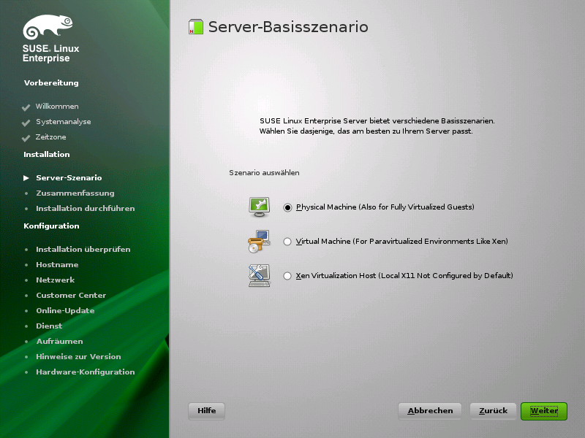The height and width of the screenshot is (438, 585).
Task: Click the Online-Update step label
Action: click(x=65, y=311)
